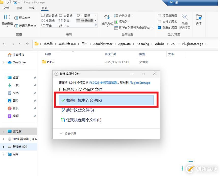
Task: Expand Network (网络) tree node
Action: click(4, 154)
